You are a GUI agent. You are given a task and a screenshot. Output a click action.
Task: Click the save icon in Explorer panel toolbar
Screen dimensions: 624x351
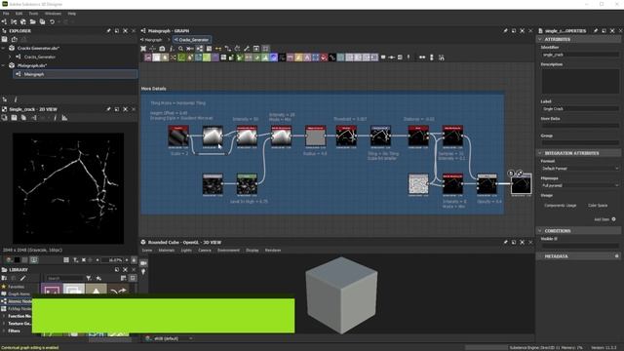[5, 39]
